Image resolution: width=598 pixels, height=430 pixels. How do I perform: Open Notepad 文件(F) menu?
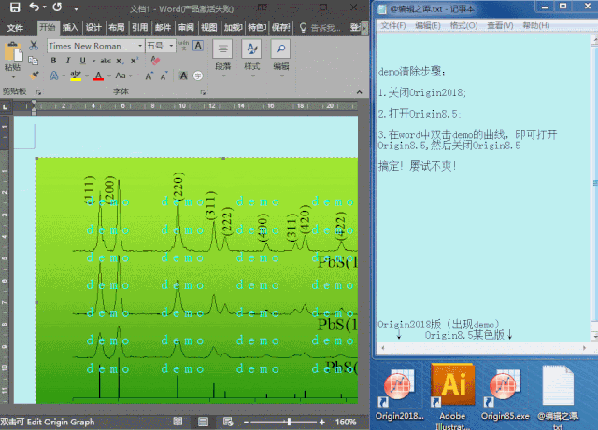coord(392,25)
